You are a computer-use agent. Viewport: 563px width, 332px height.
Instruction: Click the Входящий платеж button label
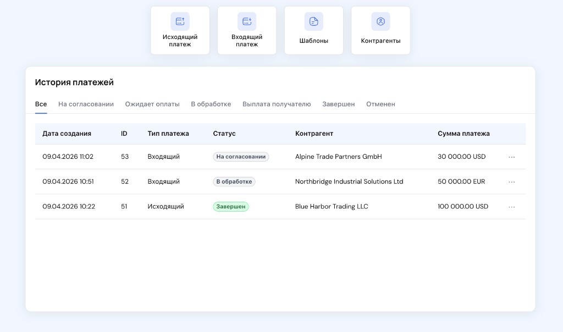coord(247,41)
